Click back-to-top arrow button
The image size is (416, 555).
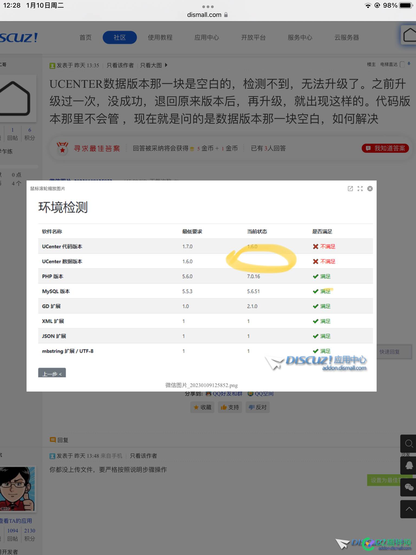click(x=409, y=509)
